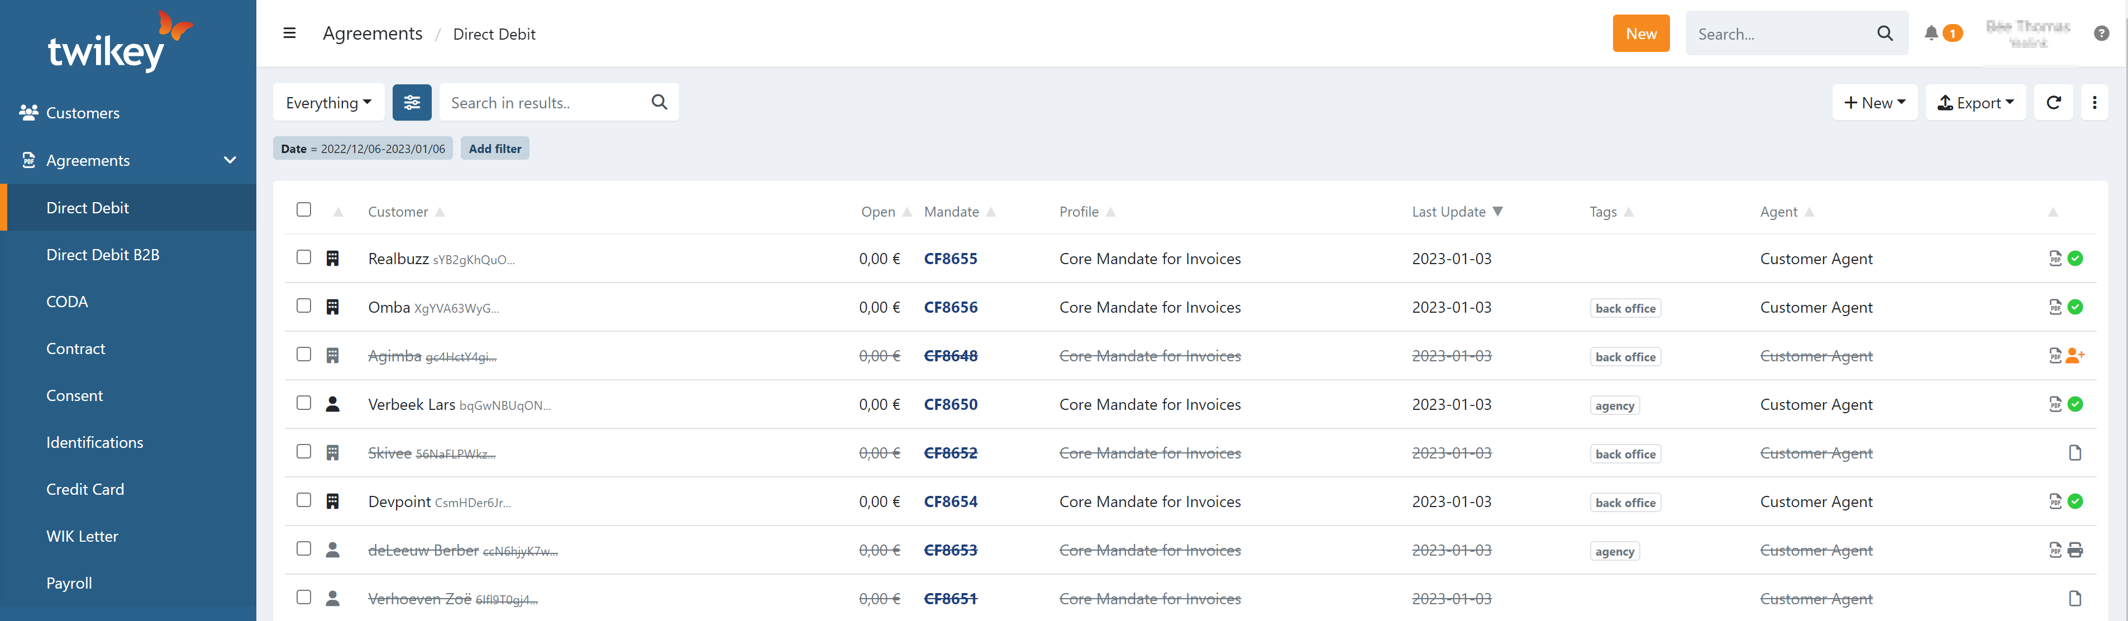This screenshot has width=2128, height=621.
Task: Go to Credit Card sidebar item
Action: coord(85,489)
